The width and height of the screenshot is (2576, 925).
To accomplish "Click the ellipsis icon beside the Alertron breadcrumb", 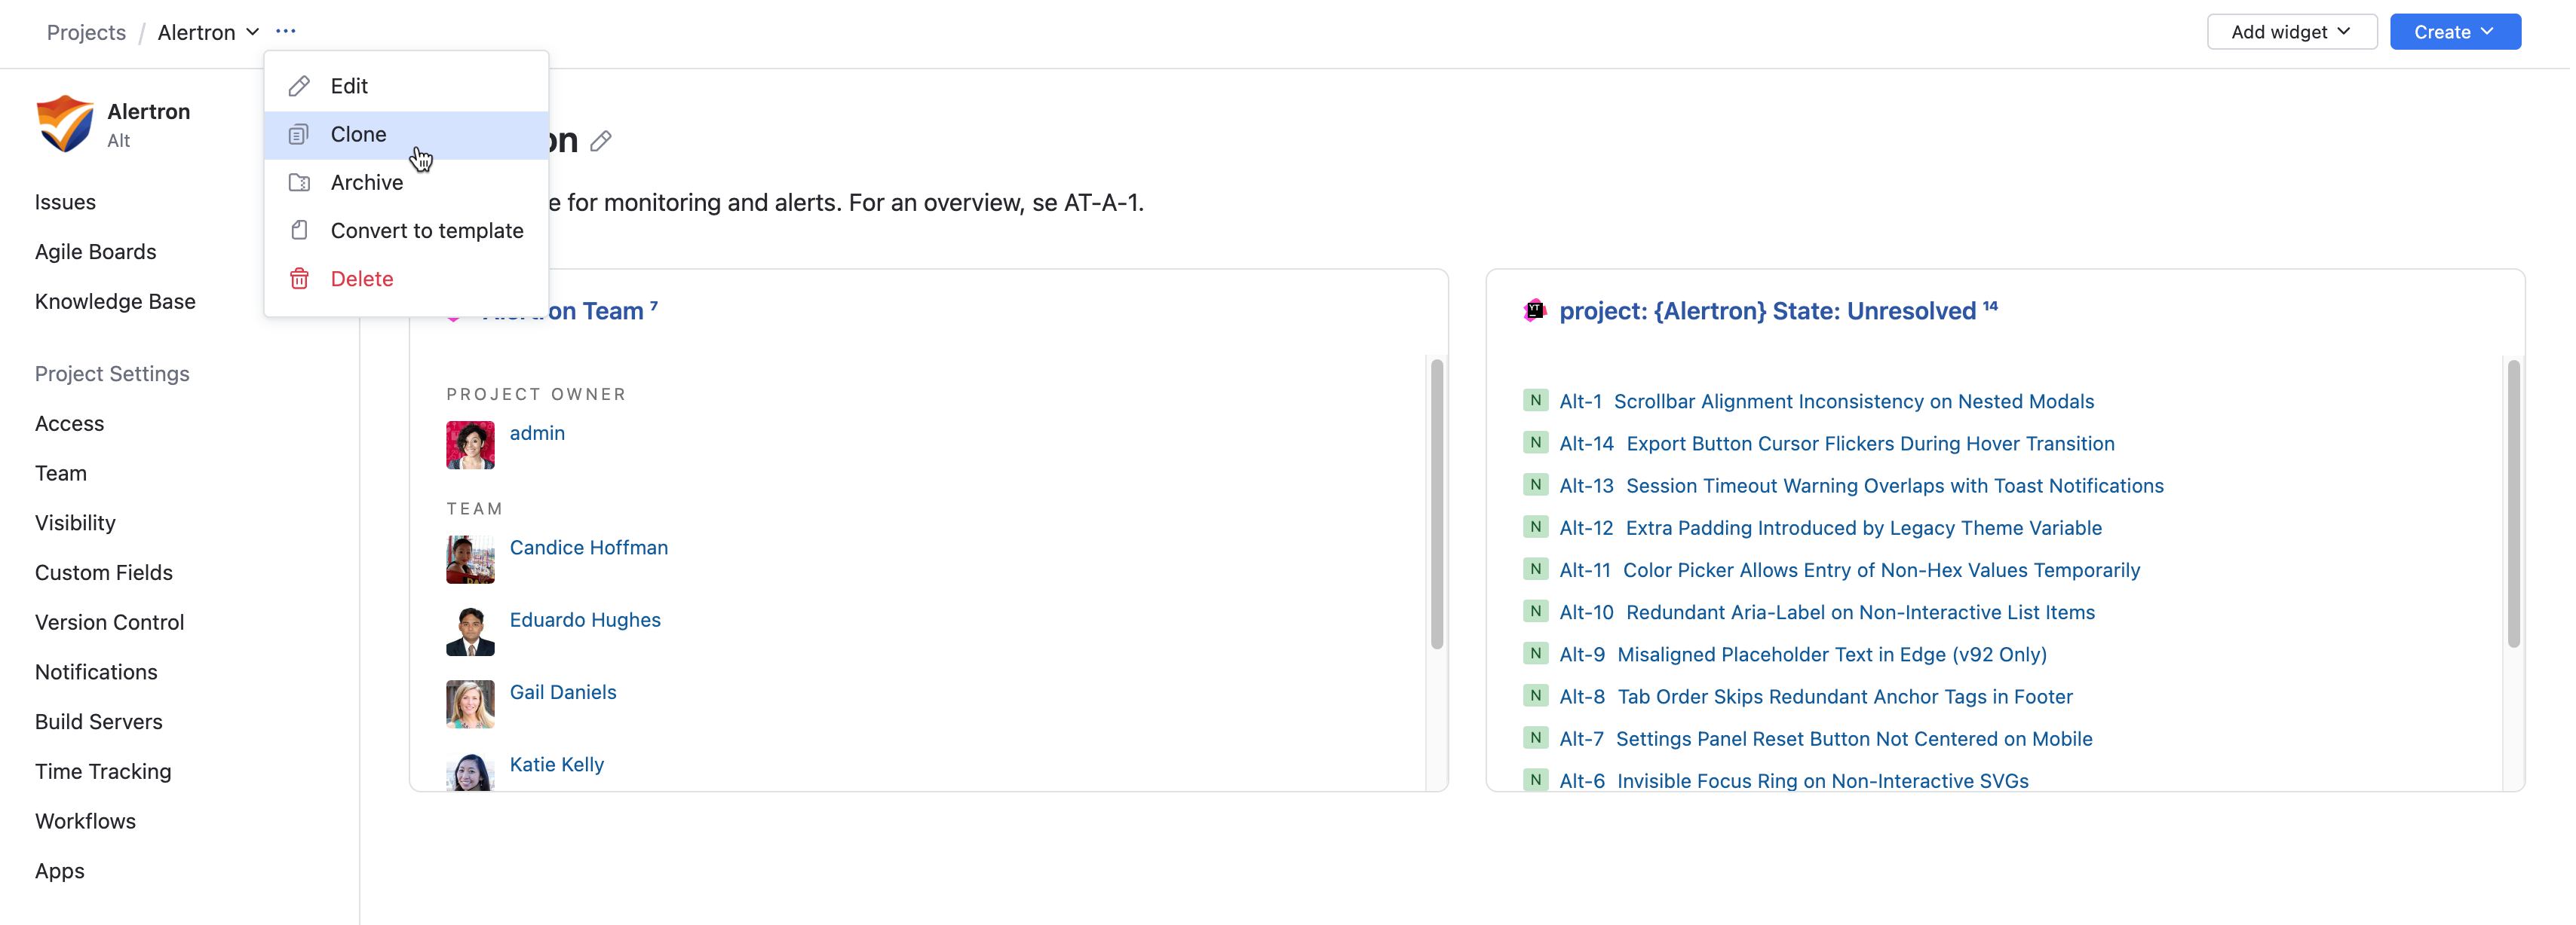I will 286,31.
